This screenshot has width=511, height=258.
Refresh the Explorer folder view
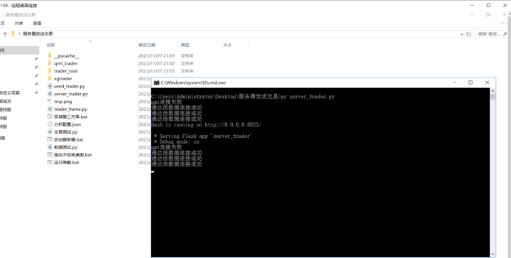click(468, 34)
